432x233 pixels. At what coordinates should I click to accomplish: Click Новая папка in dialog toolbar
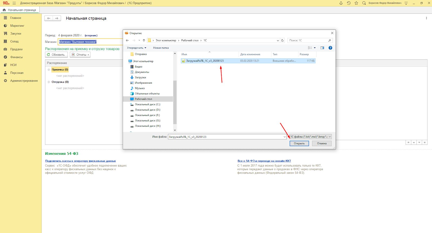click(x=161, y=48)
